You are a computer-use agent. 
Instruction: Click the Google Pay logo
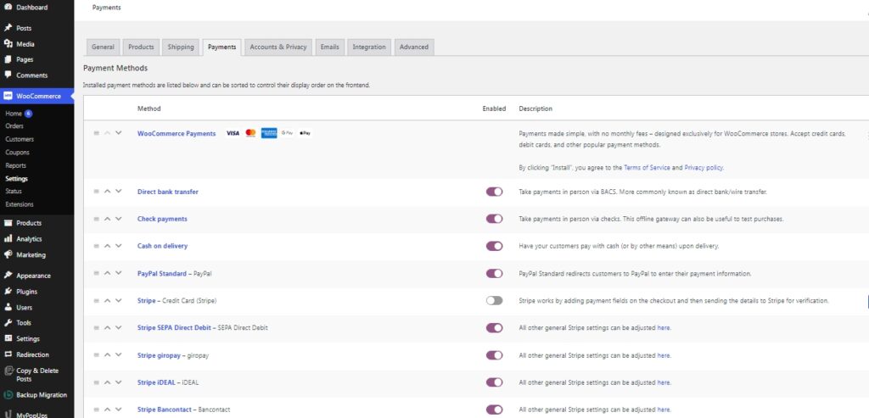287,133
